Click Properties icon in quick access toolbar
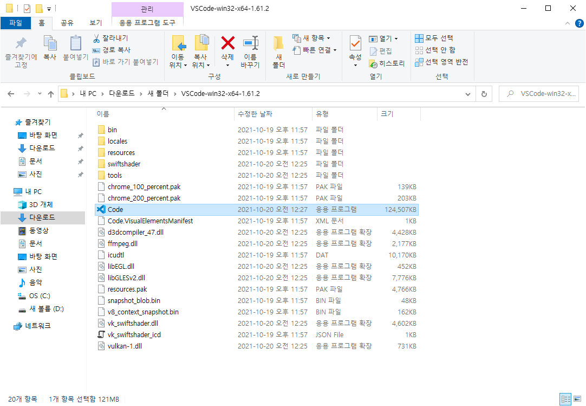The image size is (586, 406). pyautogui.click(x=27, y=8)
